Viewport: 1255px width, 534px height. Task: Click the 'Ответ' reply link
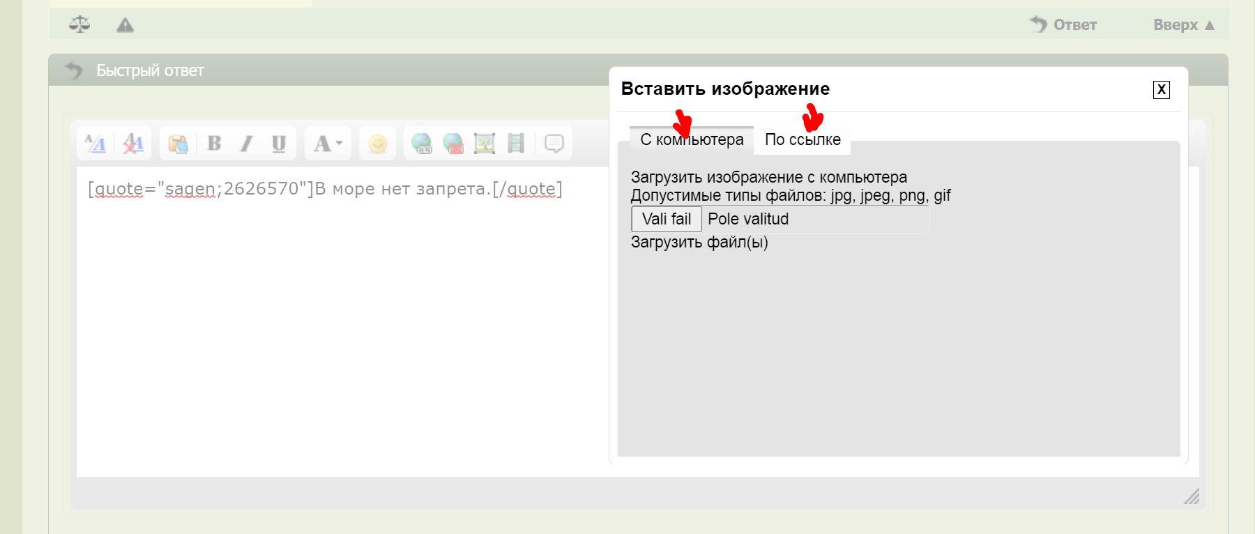(x=1064, y=25)
